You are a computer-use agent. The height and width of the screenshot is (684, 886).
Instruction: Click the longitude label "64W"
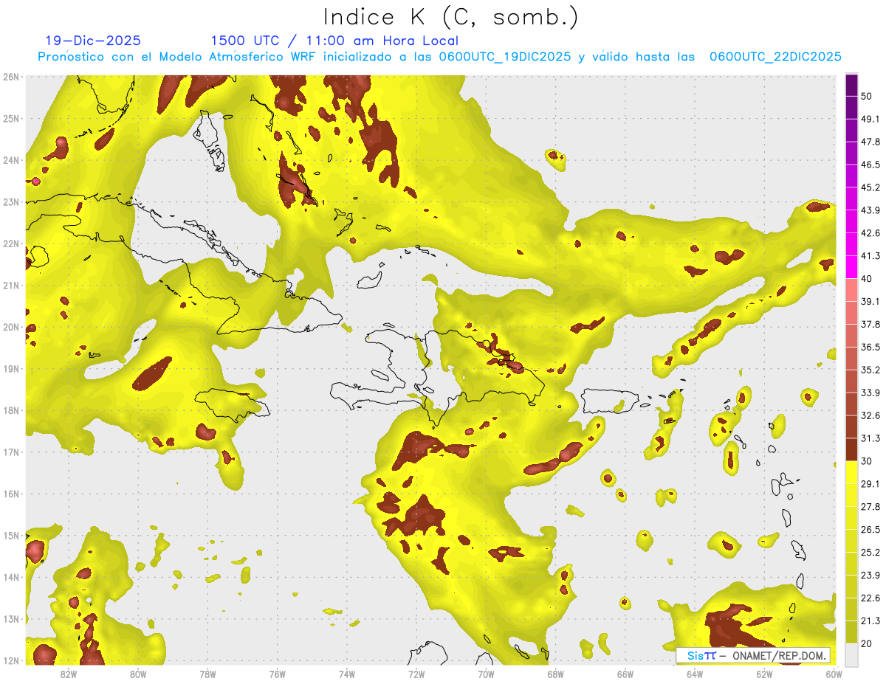pos(694,674)
